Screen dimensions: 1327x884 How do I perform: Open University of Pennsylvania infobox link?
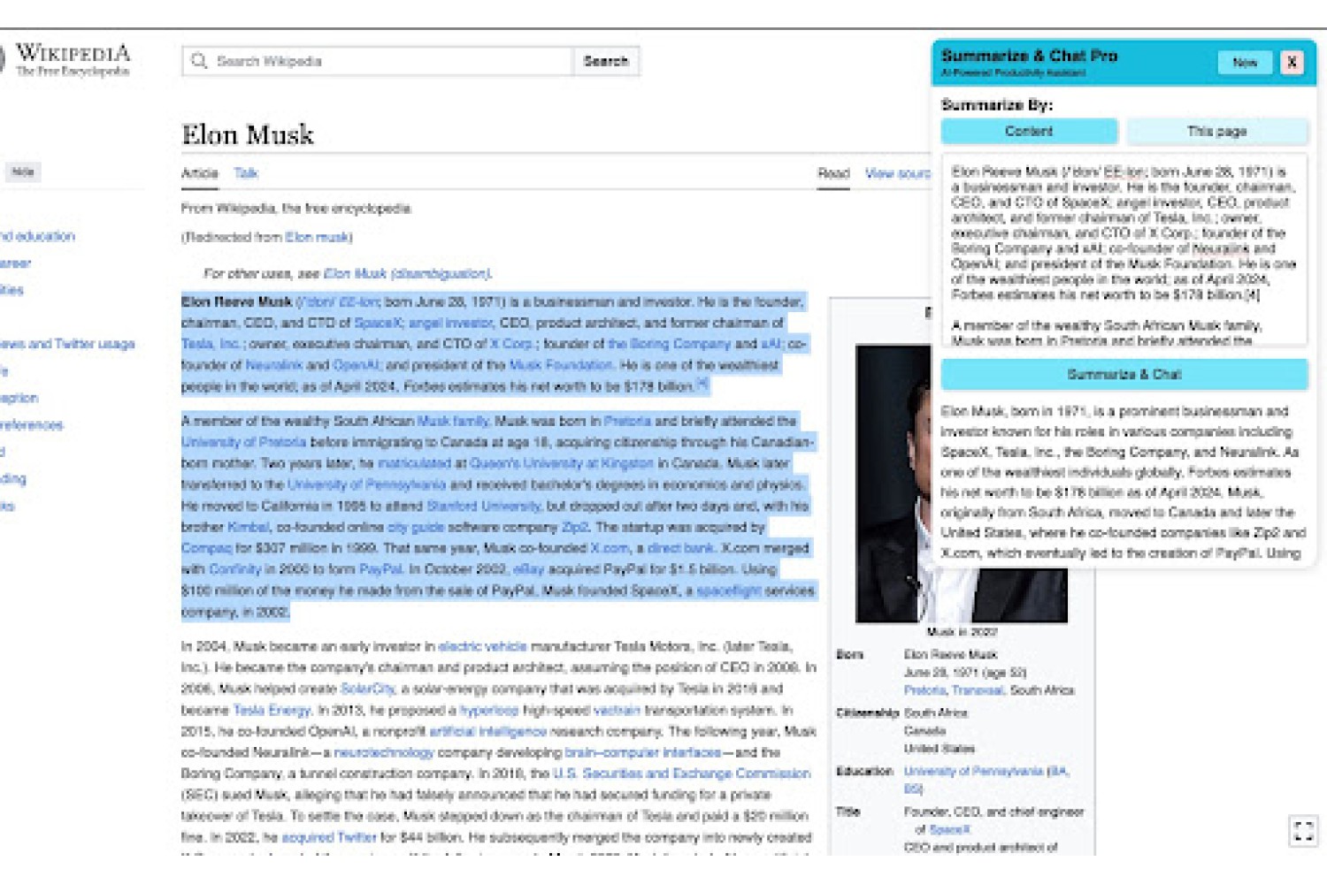tap(973, 772)
